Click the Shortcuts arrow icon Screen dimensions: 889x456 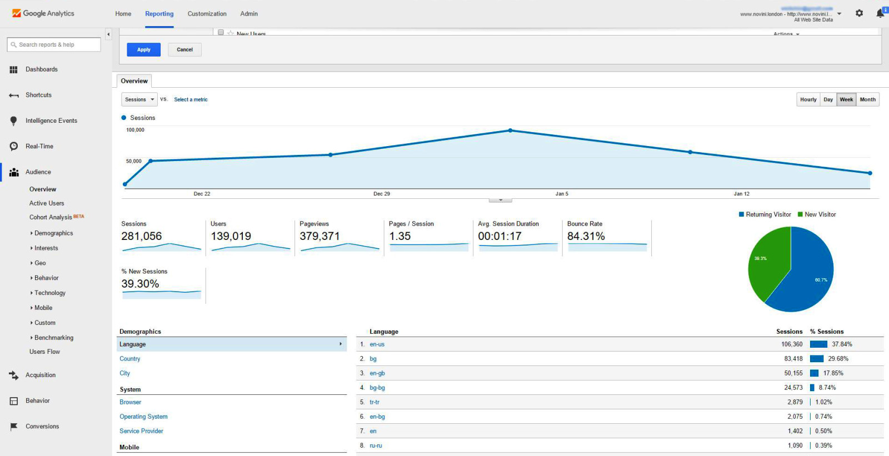tap(13, 96)
